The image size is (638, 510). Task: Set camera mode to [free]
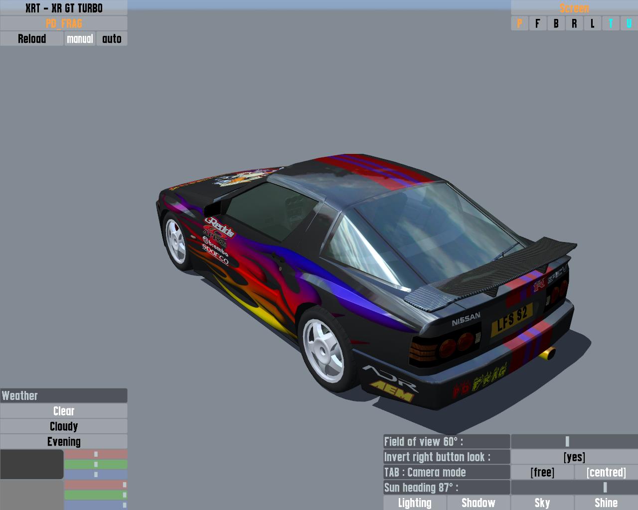542,472
